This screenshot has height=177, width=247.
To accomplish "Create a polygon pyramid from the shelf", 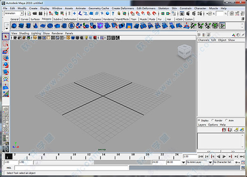I will point(57,26).
